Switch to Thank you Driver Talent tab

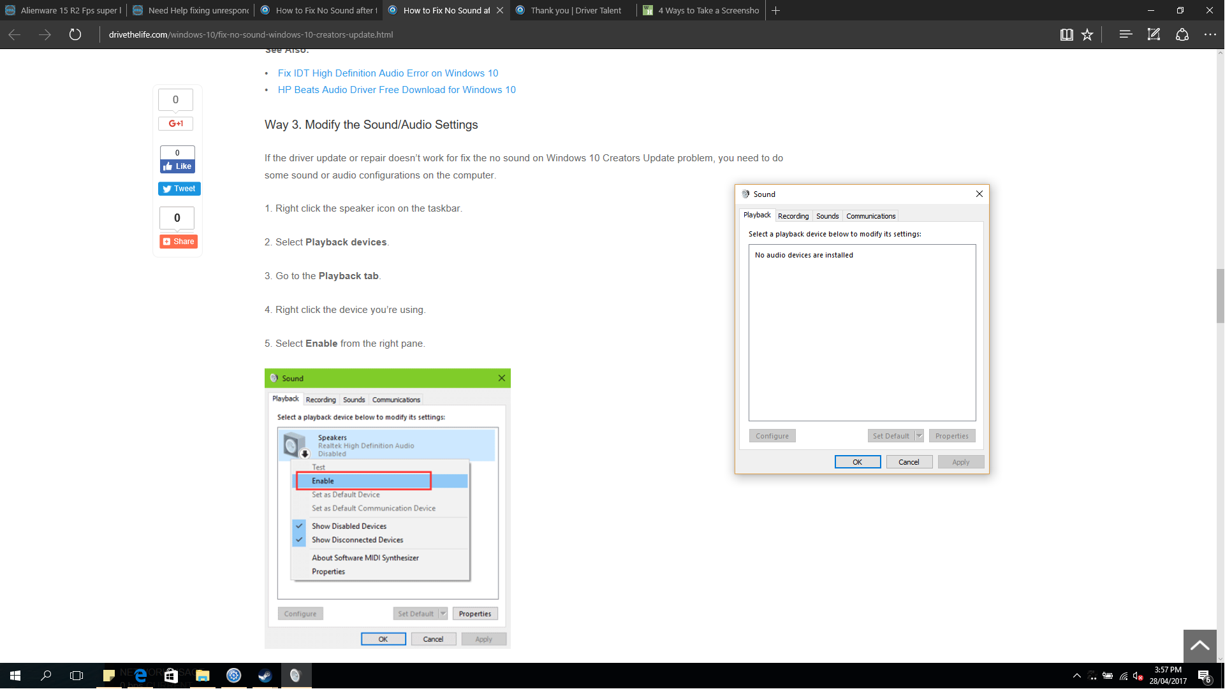pos(574,10)
